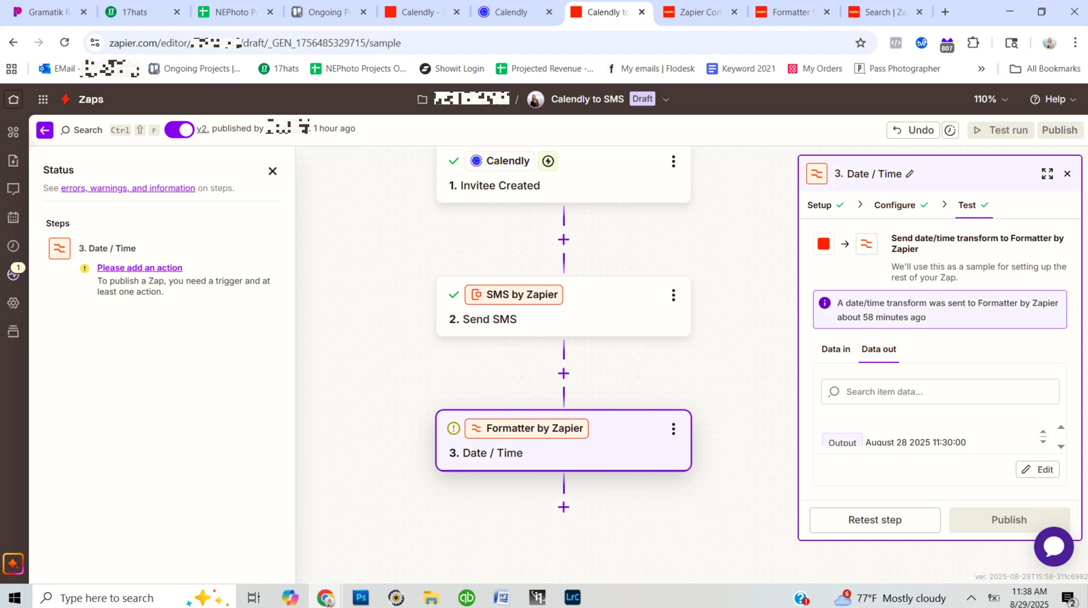Open the sidebar Zap details file icon
Screen dimensions: 1088x608
(x=13, y=161)
